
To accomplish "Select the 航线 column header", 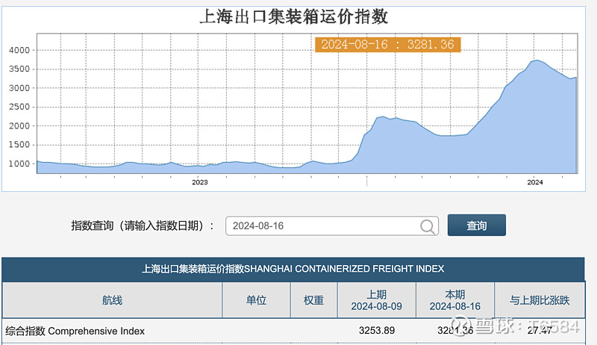I will [x=112, y=300].
